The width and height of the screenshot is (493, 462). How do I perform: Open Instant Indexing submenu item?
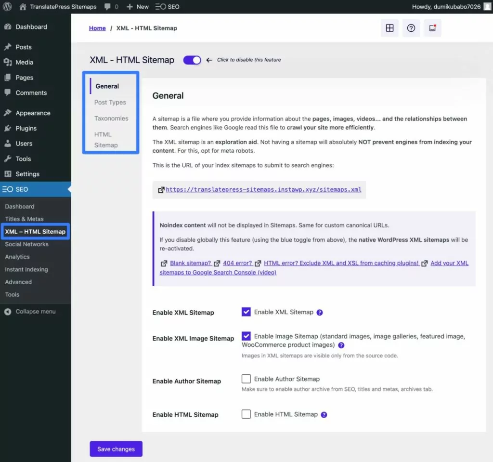[26, 269]
